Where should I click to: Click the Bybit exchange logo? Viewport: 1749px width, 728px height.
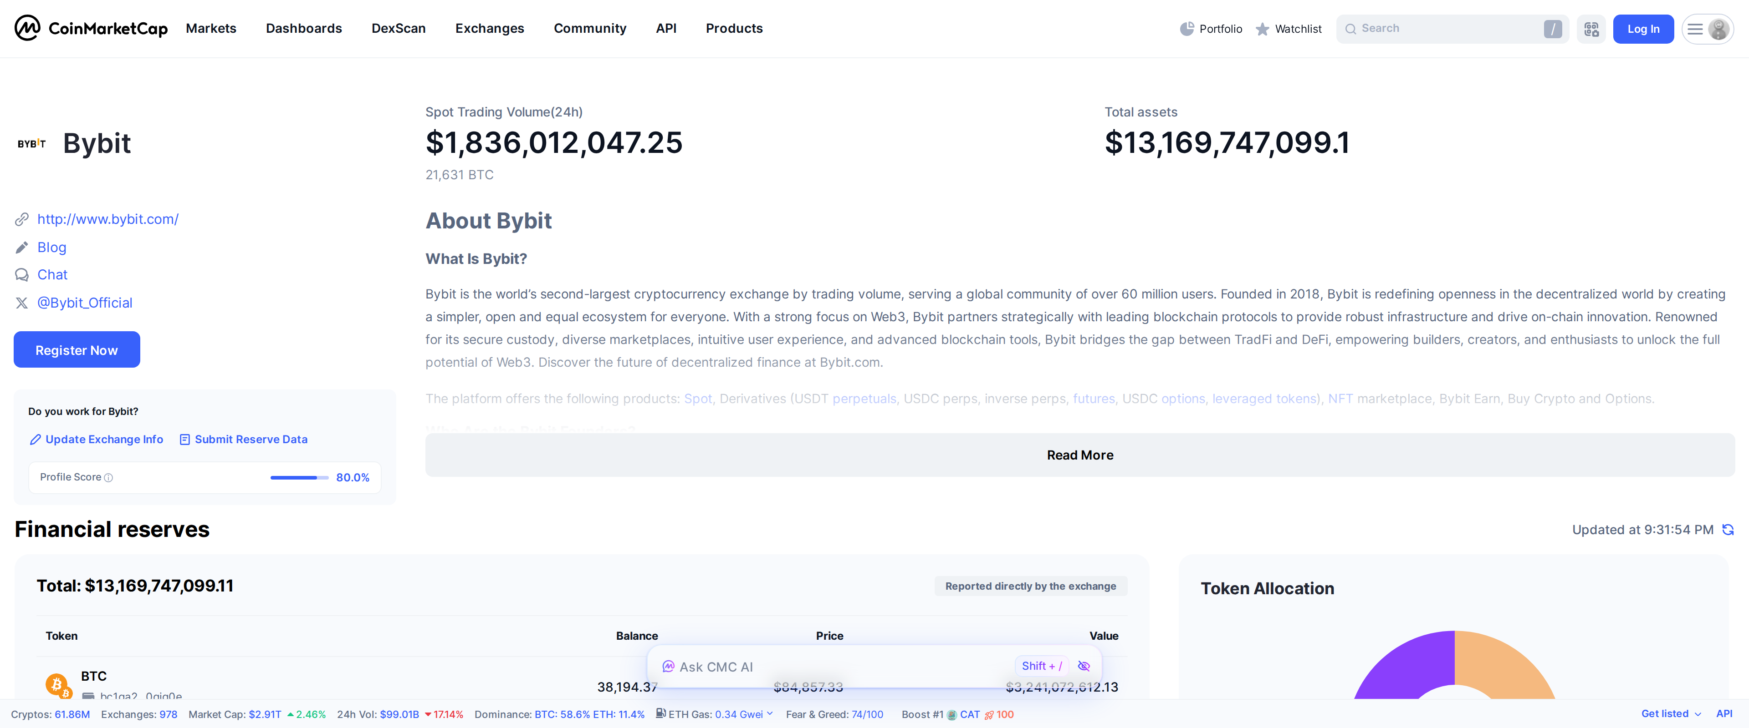(32, 143)
